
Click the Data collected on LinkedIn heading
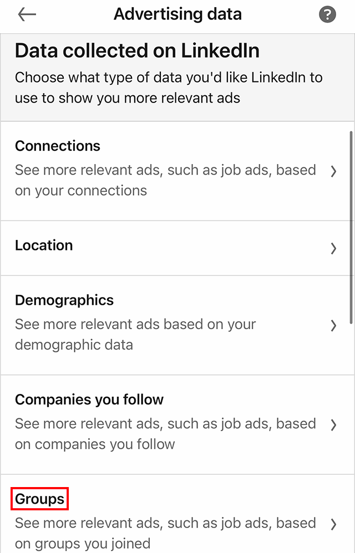tap(138, 51)
